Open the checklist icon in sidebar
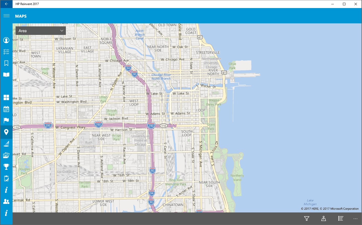 point(6,52)
